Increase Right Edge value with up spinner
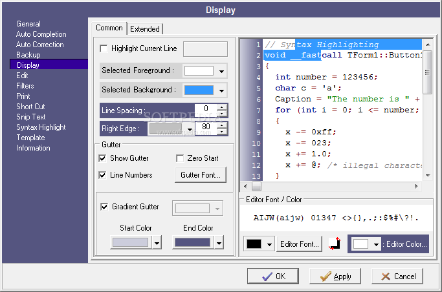The height and width of the screenshot is (292, 442). click(x=222, y=125)
